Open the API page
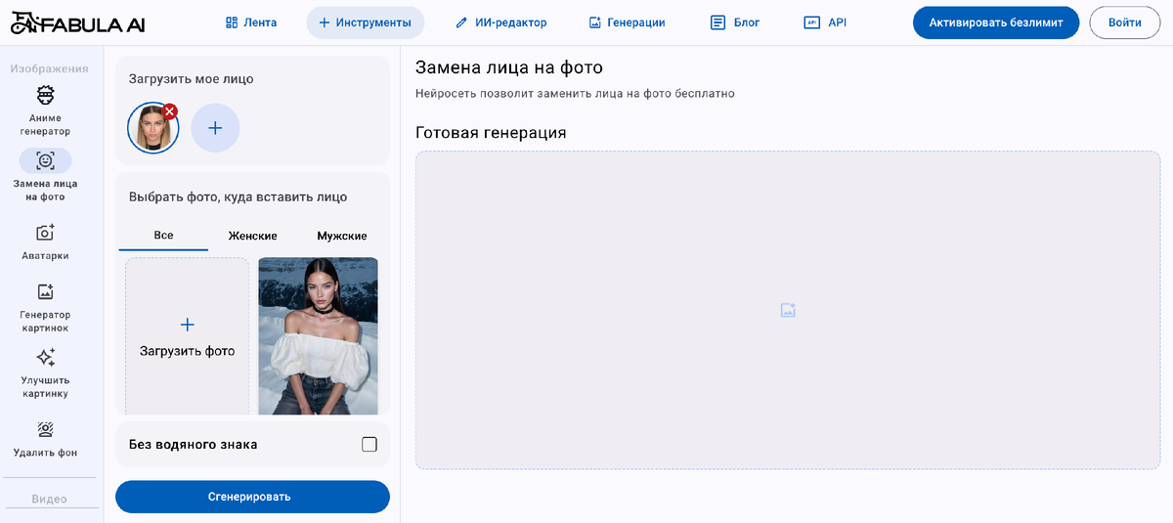 [x=825, y=22]
